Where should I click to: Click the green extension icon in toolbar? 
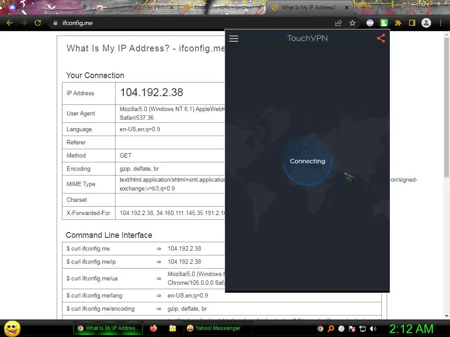(384, 23)
